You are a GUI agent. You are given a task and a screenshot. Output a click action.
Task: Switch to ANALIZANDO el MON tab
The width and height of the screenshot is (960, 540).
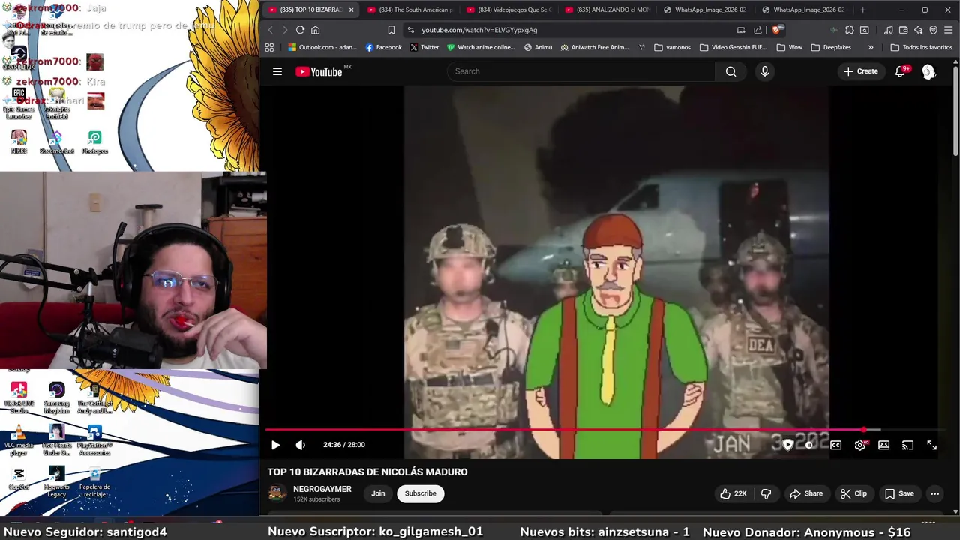pos(608,10)
